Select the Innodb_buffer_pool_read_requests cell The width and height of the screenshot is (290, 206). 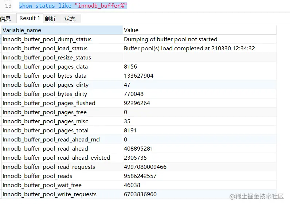(62, 167)
